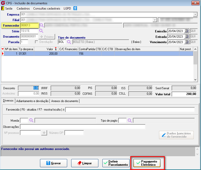This screenshot has width=201, height=170.
Task: Toggle the Devolução checkbox
Action: click(x=36, y=42)
